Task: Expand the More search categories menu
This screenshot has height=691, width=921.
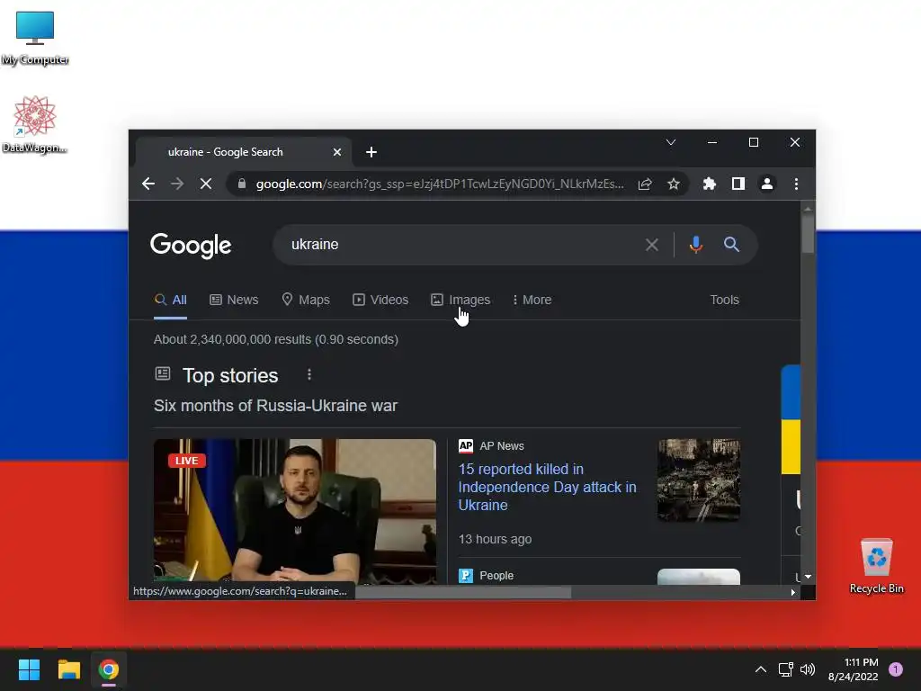Action: point(532,300)
